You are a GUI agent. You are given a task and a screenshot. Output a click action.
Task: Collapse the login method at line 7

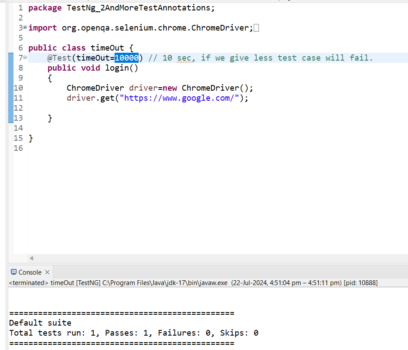[x=25, y=57]
